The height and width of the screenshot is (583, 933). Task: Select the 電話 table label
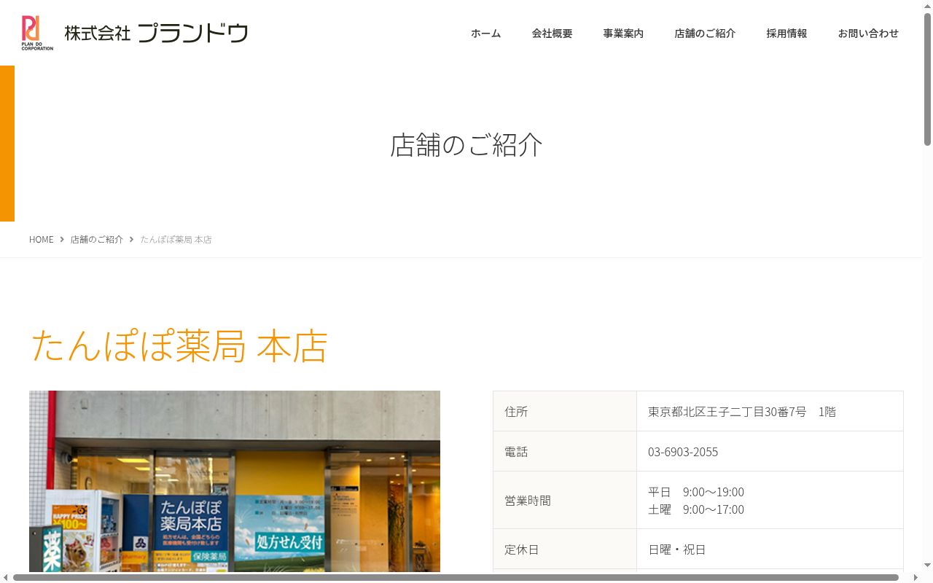pyautogui.click(x=516, y=452)
